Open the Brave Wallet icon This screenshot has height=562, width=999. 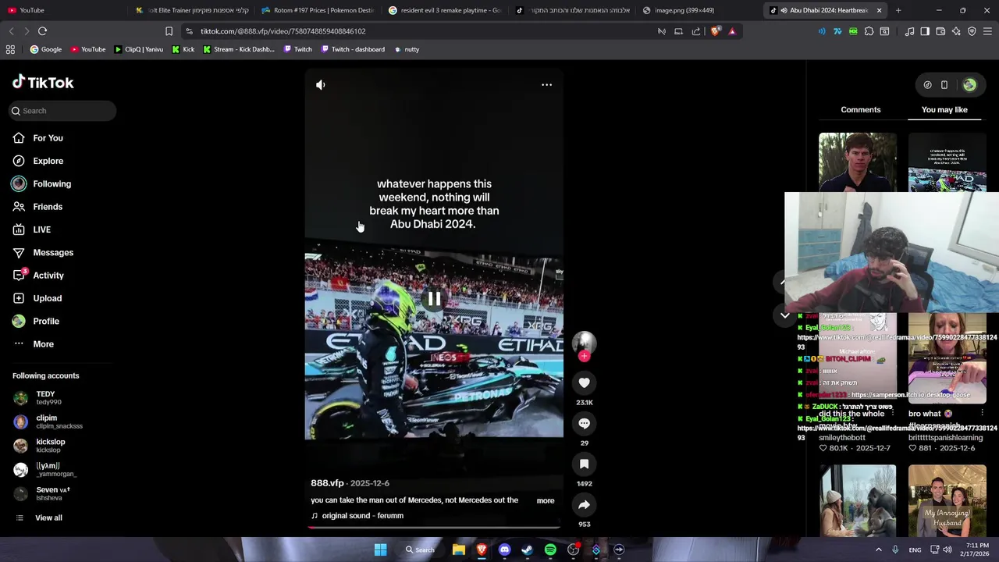point(940,31)
